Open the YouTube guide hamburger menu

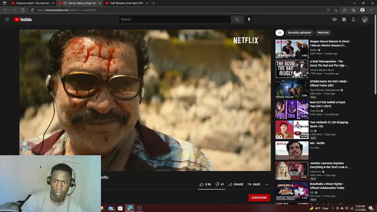tap(7, 19)
